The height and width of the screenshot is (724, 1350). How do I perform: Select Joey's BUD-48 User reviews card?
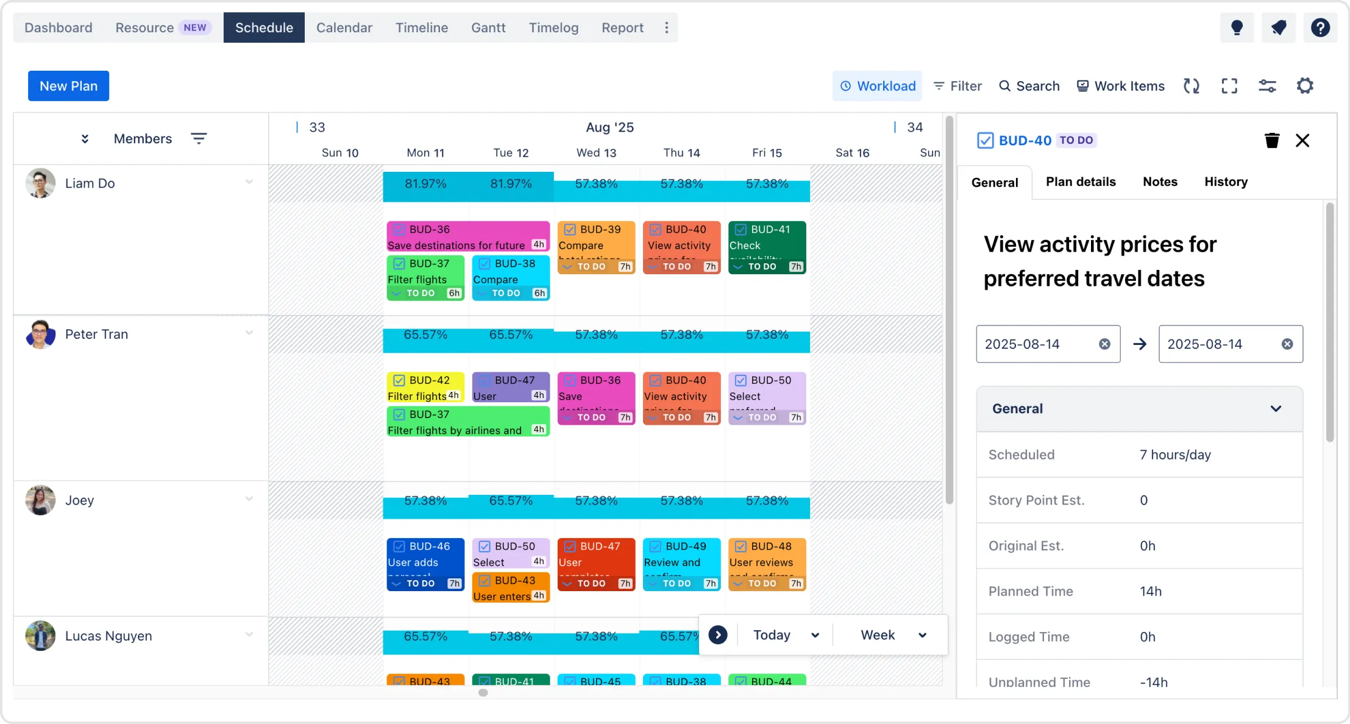coord(767,564)
